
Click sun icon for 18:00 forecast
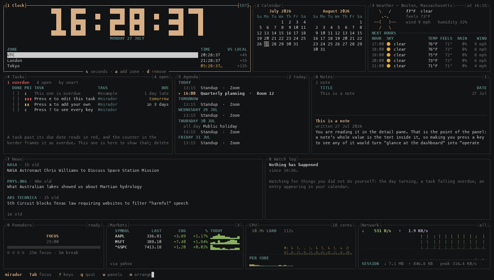pyautogui.click(x=388, y=49)
